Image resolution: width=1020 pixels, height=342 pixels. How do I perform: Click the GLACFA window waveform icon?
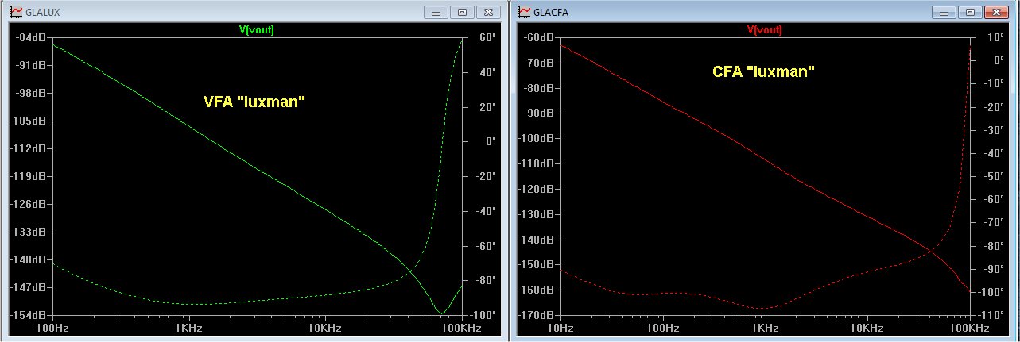[x=525, y=12]
